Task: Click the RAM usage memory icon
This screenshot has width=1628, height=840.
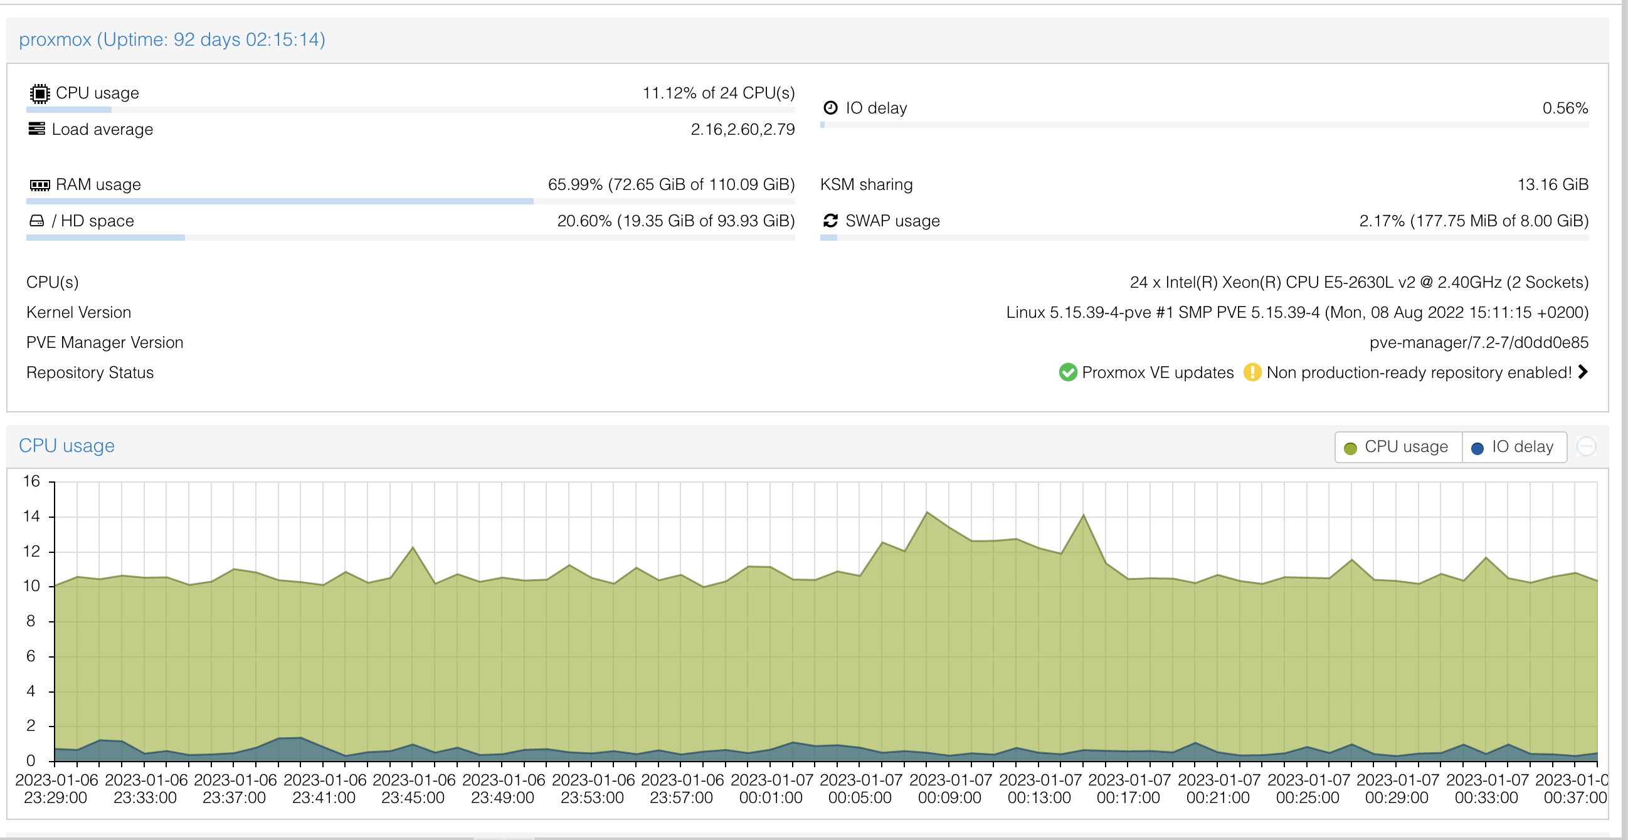Action: 39,184
